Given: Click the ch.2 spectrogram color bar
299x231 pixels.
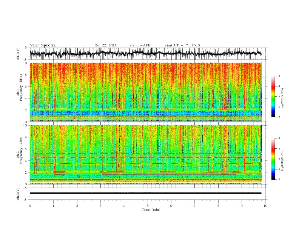Looking at the screenshot, I should (x=273, y=159).
